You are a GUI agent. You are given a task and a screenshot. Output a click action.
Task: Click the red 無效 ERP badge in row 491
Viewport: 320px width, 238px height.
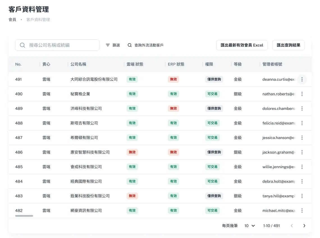[173, 79]
